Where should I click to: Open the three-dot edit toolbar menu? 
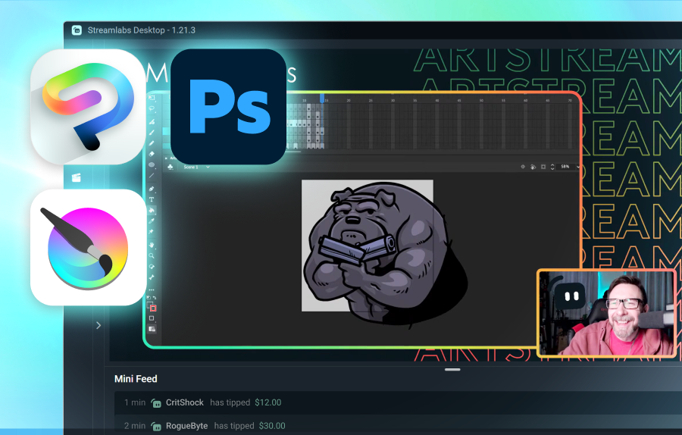152,289
